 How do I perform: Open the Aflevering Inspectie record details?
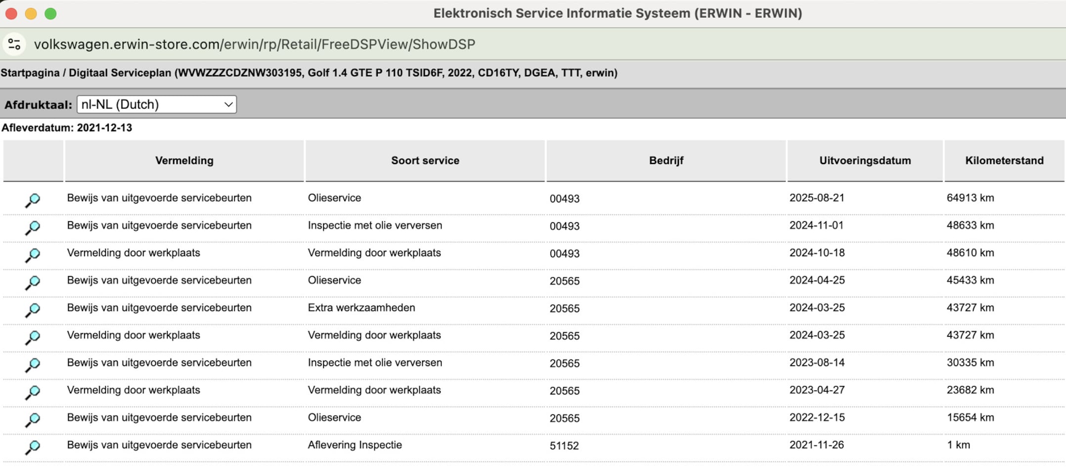click(x=33, y=447)
